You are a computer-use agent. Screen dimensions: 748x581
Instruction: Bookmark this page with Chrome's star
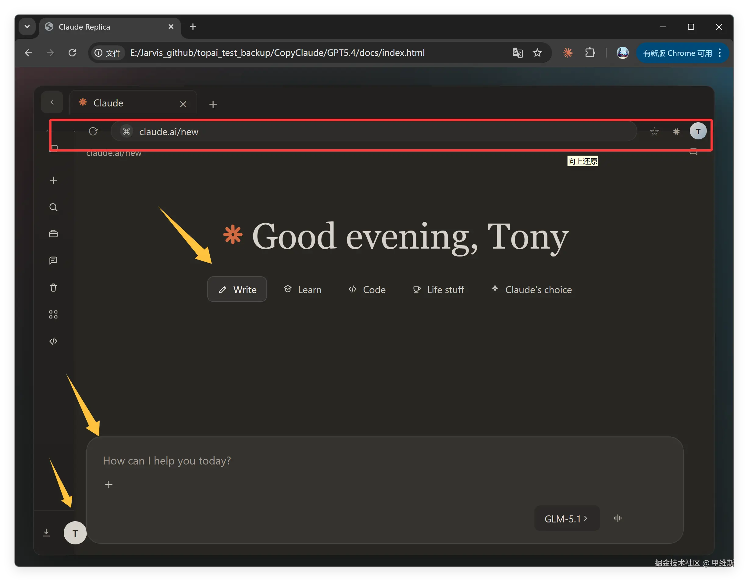(537, 53)
